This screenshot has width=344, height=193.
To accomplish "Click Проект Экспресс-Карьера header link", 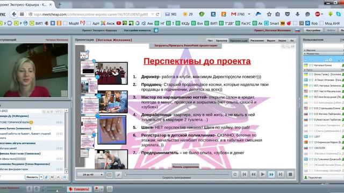I will [x=99, y=31].
